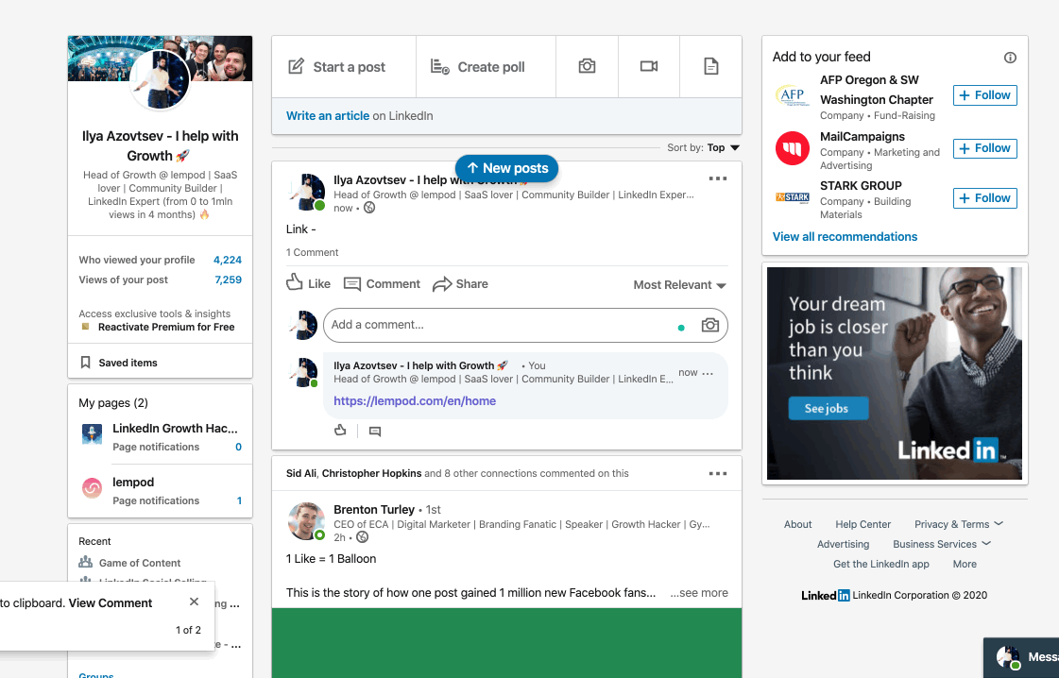This screenshot has height=678, width=1059.
Task: Like Ilya's reply comment
Action: (340, 430)
